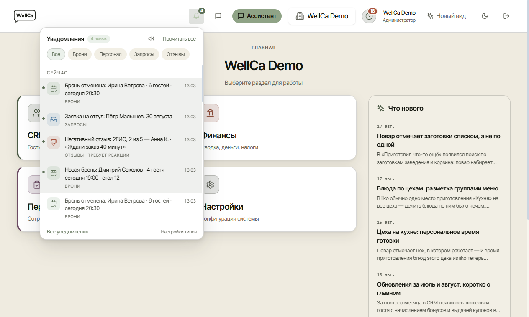Open the Ассистент button

(x=257, y=16)
